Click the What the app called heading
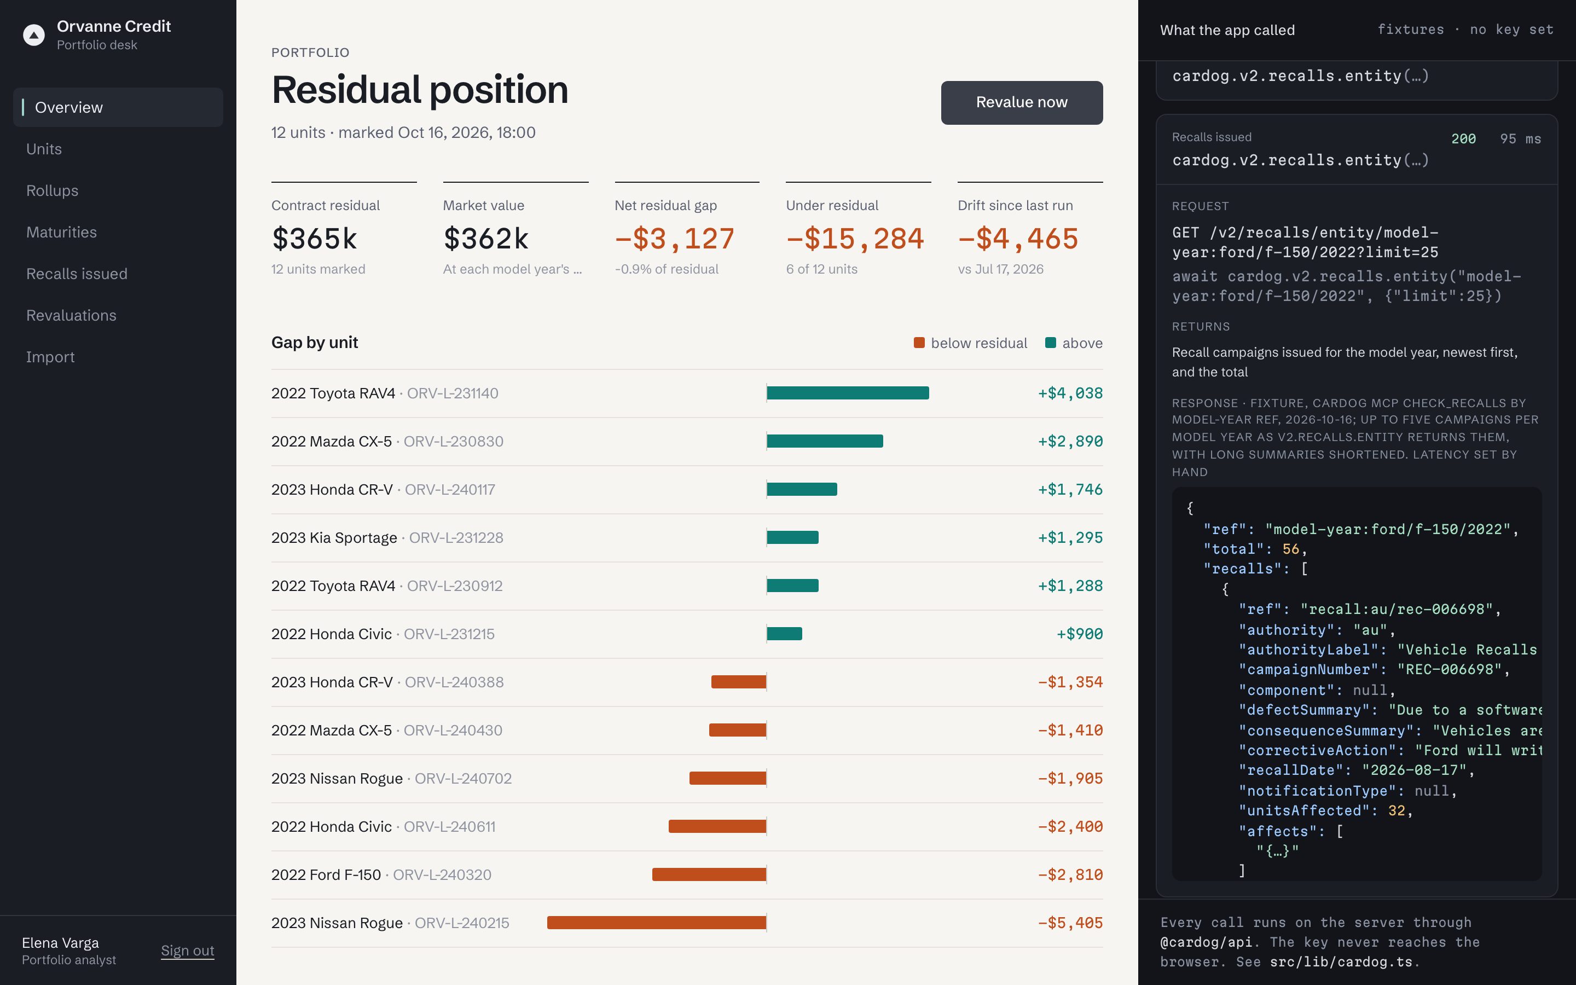 1227,30
